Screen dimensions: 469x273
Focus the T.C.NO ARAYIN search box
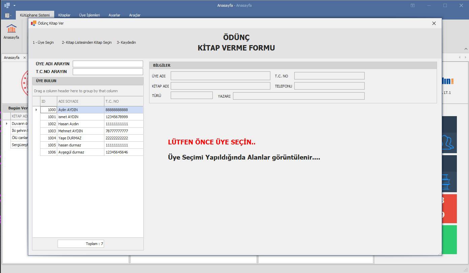(x=108, y=72)
